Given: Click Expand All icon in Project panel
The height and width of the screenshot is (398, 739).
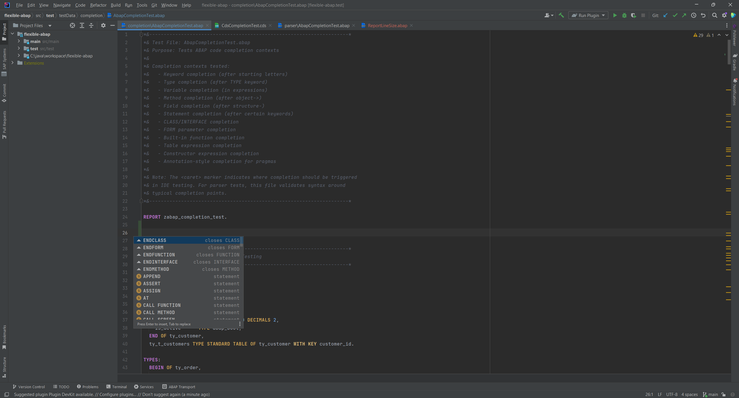Looking at the screenshot, I should click(x=82, y=25).
